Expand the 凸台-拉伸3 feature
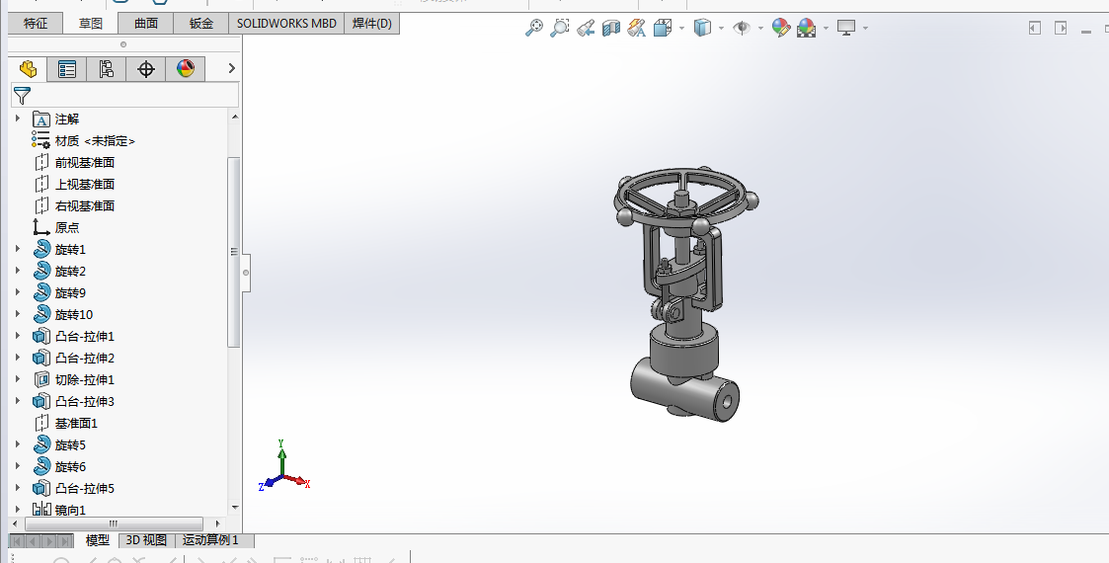 click(x=18, y=400)
